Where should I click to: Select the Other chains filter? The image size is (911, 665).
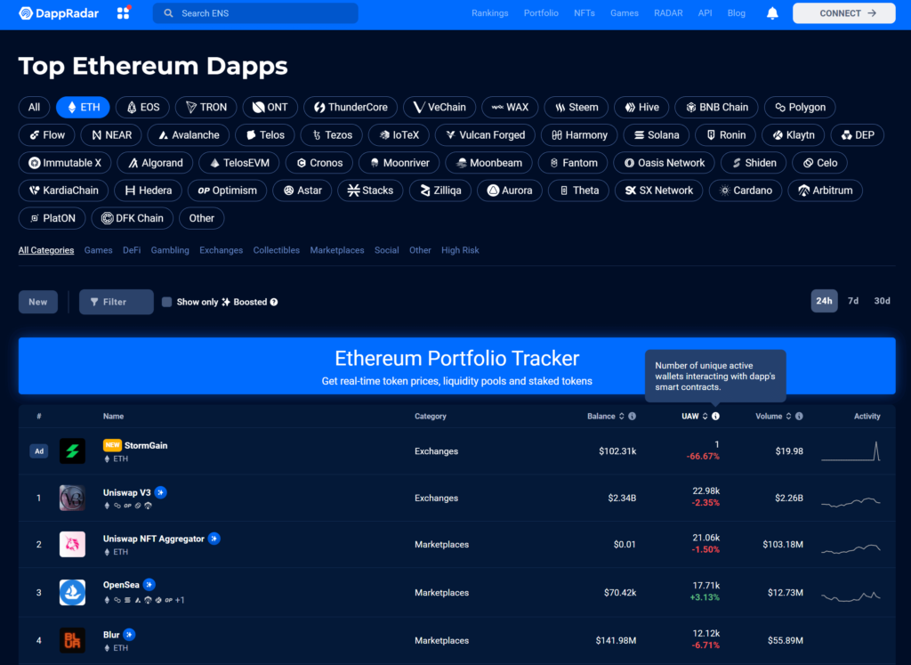tap(202, 218)
